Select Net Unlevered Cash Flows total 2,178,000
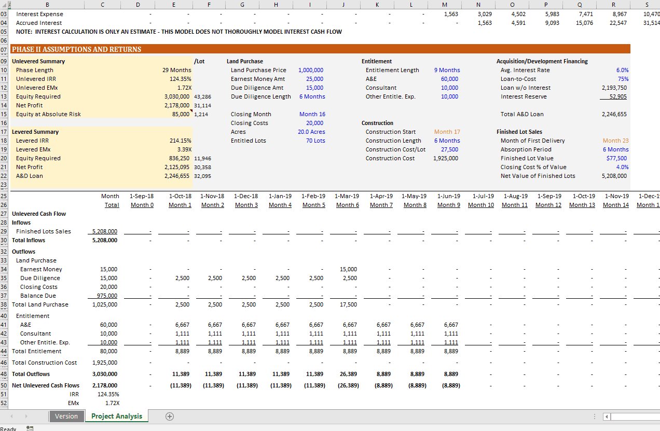 [x=105, y=385]
